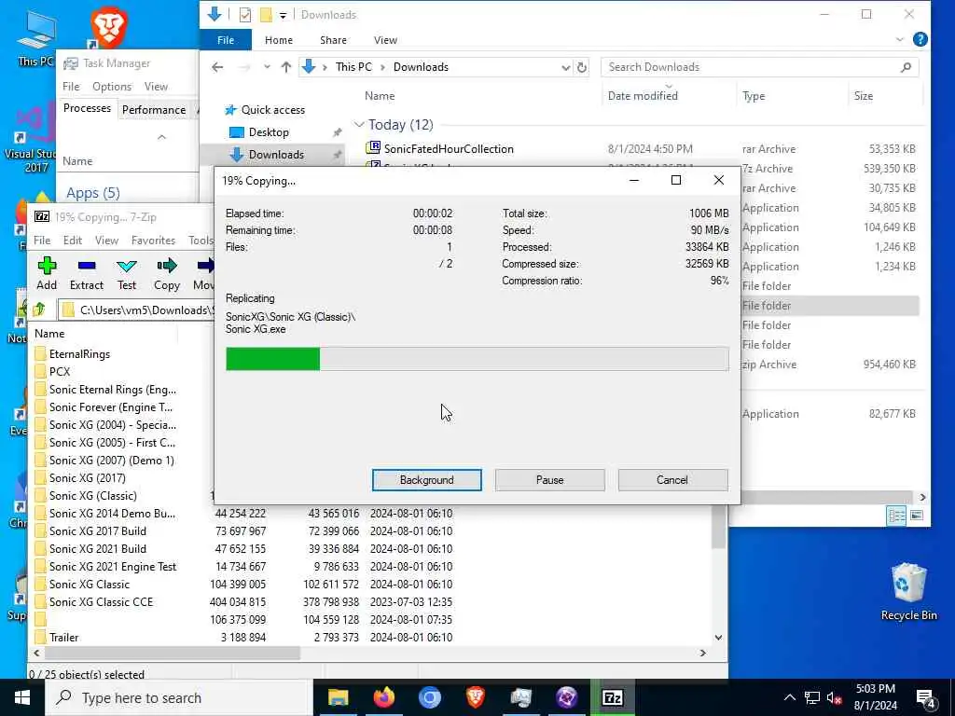The height and width of the screenshot is (716, 955).
Task: Switch Explorer to large icons view
Action: coord(917,516)
